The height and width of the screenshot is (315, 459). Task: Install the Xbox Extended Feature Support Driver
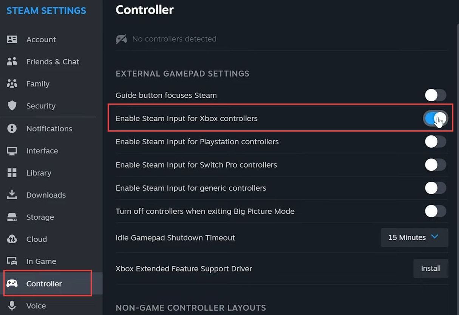pyautogui.click(x=431, y=269)
